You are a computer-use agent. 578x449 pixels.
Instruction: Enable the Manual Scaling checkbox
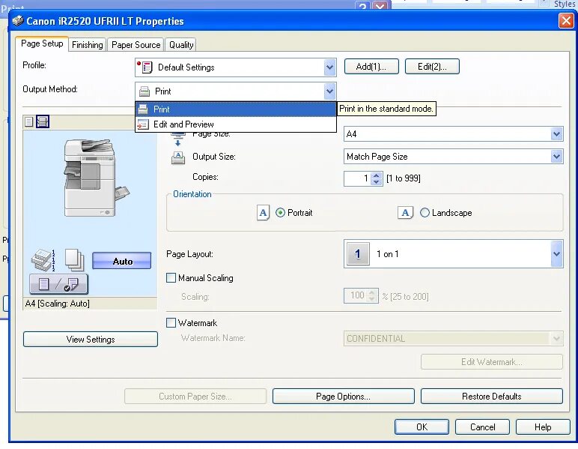(171, 278)
